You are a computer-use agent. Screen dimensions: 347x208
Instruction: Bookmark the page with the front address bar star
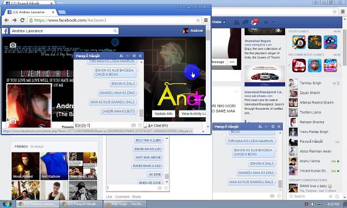click(198, 20)
